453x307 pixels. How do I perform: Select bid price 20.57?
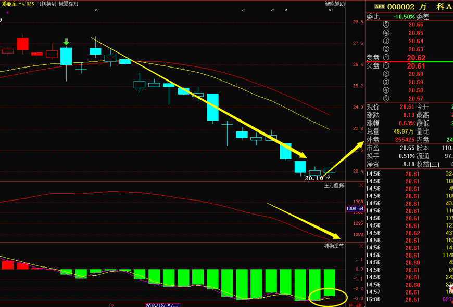pos(416,99)
